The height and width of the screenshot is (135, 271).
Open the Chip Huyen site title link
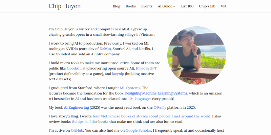click(65, 6)
